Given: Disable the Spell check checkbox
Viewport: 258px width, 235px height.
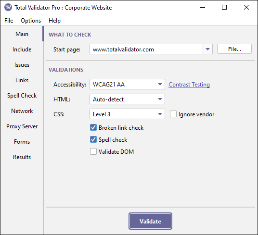Looking at the screenshot, I should pyautogui.click(x=93, y=139).
